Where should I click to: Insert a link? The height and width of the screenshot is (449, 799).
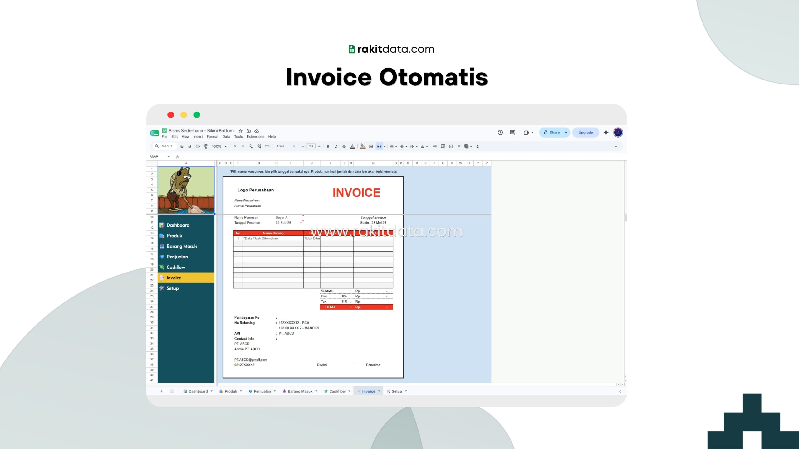point(435,146)
